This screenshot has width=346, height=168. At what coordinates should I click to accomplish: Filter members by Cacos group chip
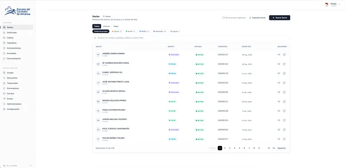tap(116, 31)
